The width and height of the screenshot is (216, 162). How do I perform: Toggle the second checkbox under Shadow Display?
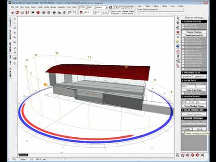point(183,27)
